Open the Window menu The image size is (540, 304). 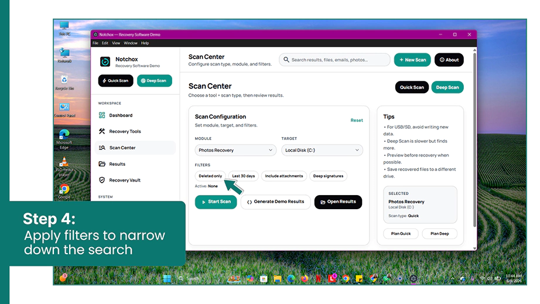[x=131, y=43]
